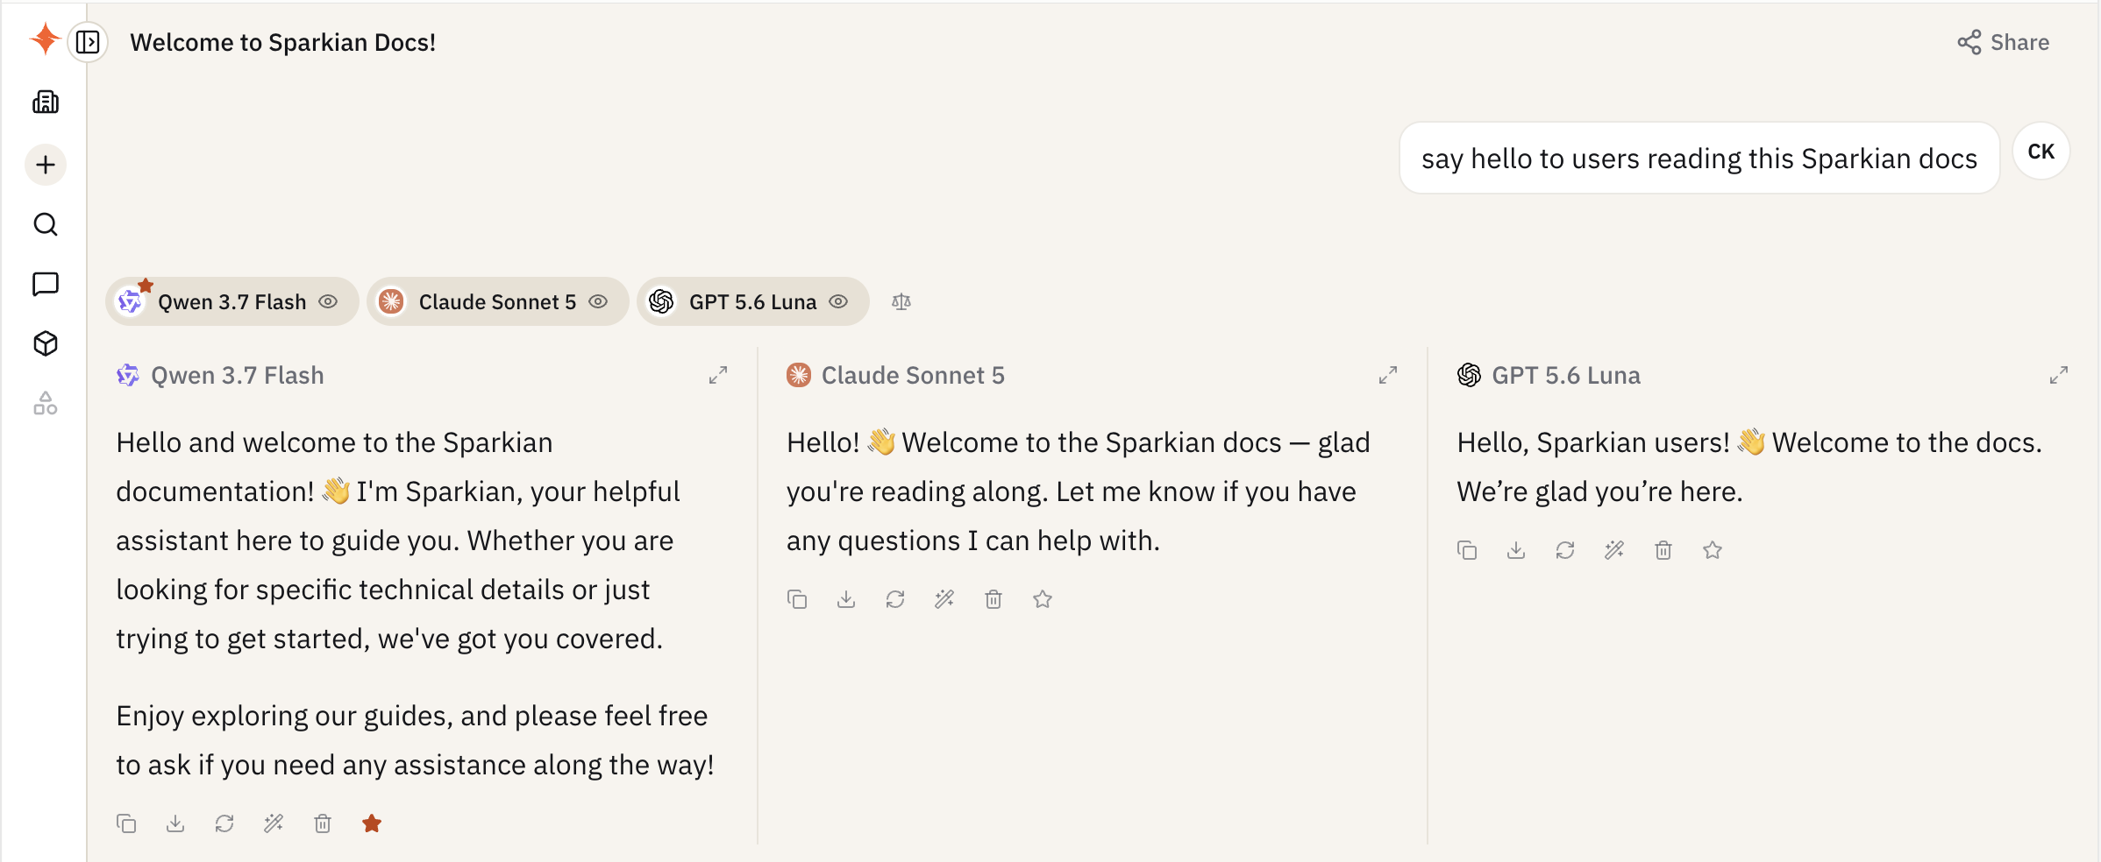Toggle visibility eye on Qwen 3.7 Flash chip
Viewport: 2101px width, 862px height.
328,301
